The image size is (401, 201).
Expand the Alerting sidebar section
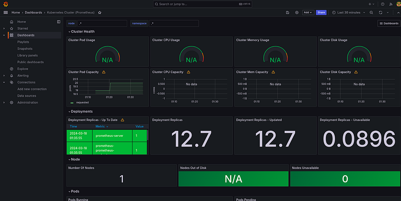coord(4,76)
